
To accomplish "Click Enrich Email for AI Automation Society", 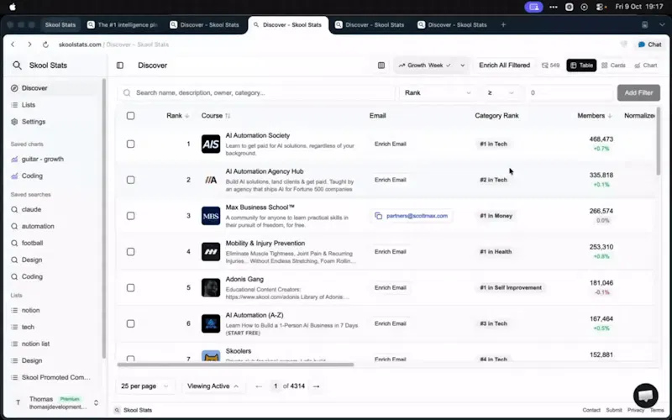I will [390, 144].
